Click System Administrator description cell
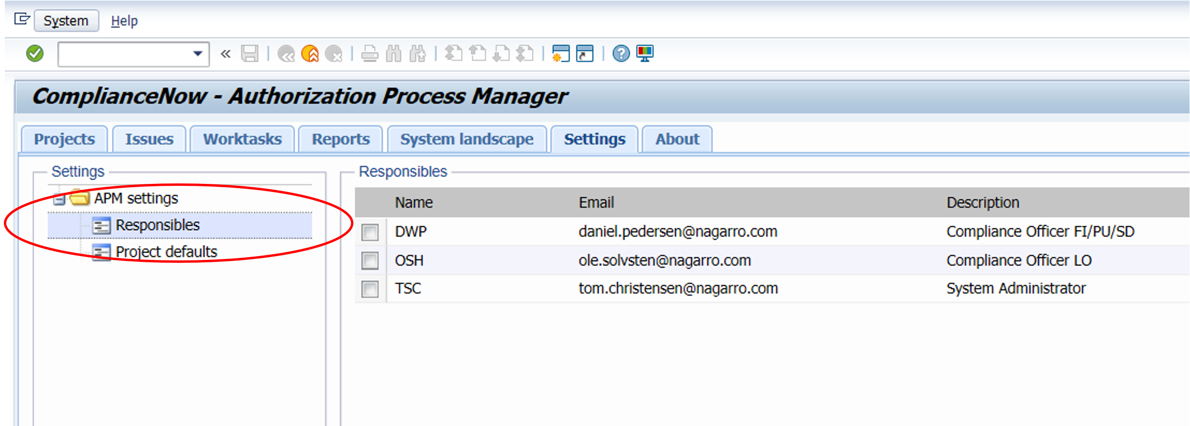 click(x=1016, y=288)
